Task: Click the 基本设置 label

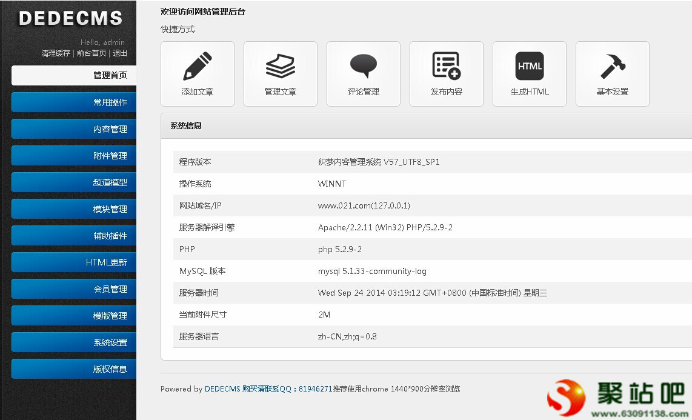Action: pos(613,92)
